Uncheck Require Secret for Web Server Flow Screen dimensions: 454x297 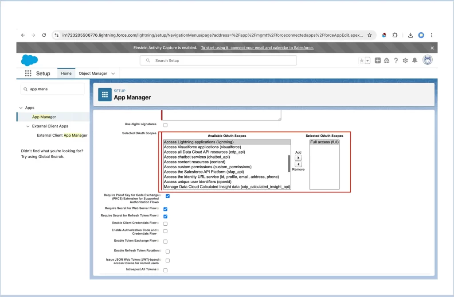tap(165, 209)
